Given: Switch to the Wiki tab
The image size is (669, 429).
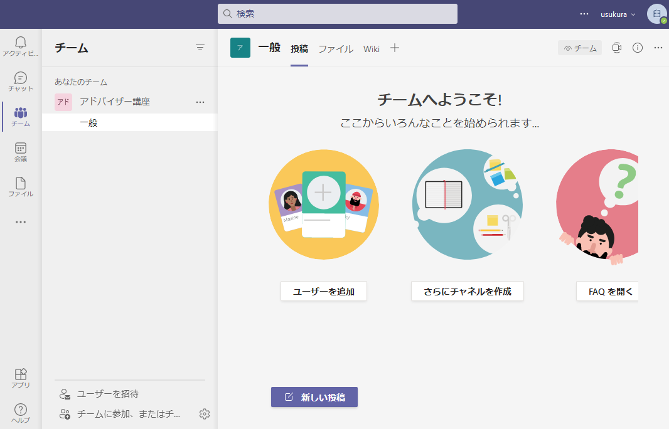Looking at the screenshot, I should tap(372, 49).
